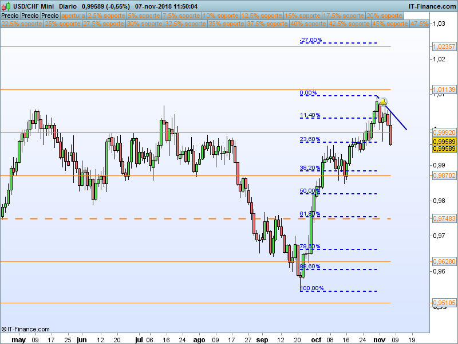Click the 'USD/CHF Mini' instrument title
Screen dimensions: 458x344
click(33, 6)
